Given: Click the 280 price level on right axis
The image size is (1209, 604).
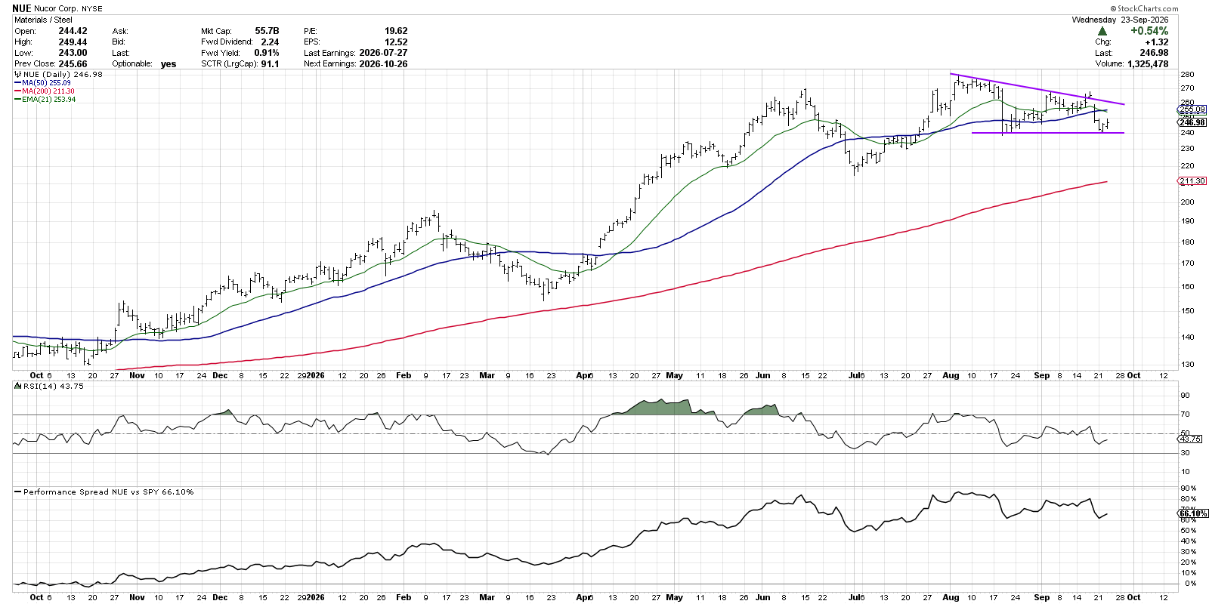Looking at the screenshot, I should click(x=1187, y=75).
